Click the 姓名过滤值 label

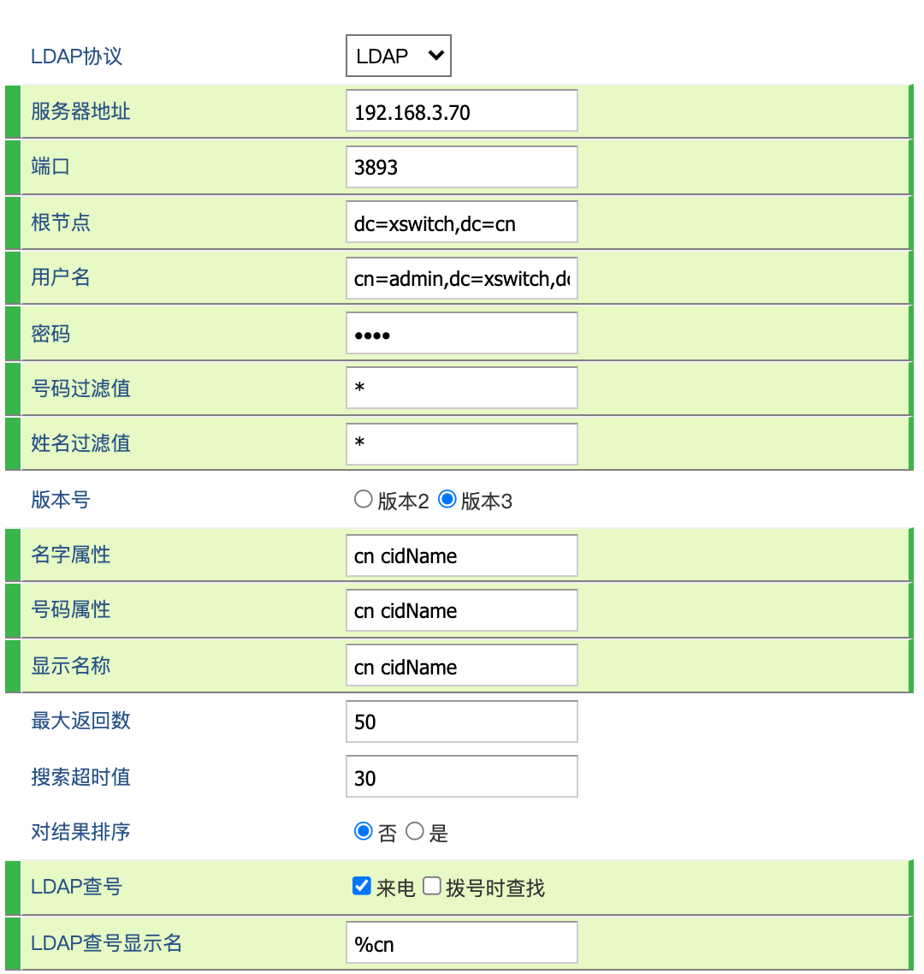[x=80, y=442]
